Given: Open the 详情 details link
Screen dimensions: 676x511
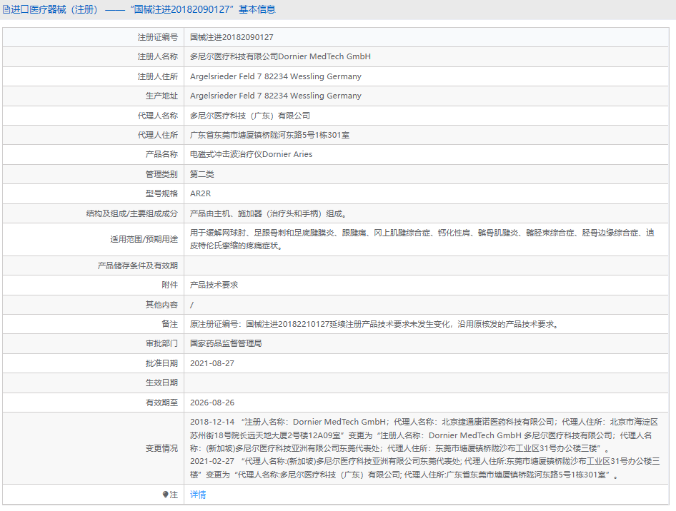Looking at the screenshot, I should pyautogui.click(x=198, y=495).
